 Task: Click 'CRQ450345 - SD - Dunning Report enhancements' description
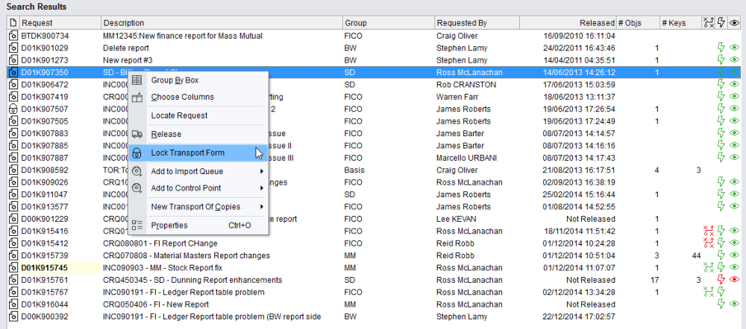tap(192, 280)
